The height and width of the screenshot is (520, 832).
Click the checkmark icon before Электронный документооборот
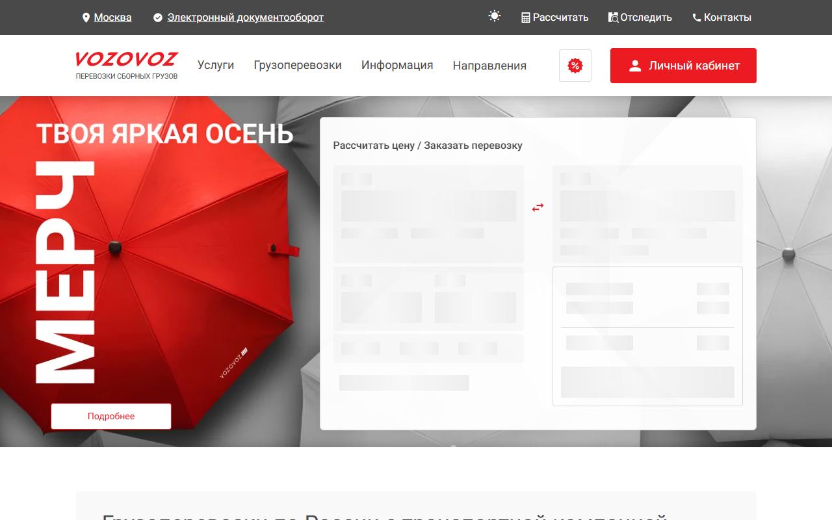[x=158, y=18]
